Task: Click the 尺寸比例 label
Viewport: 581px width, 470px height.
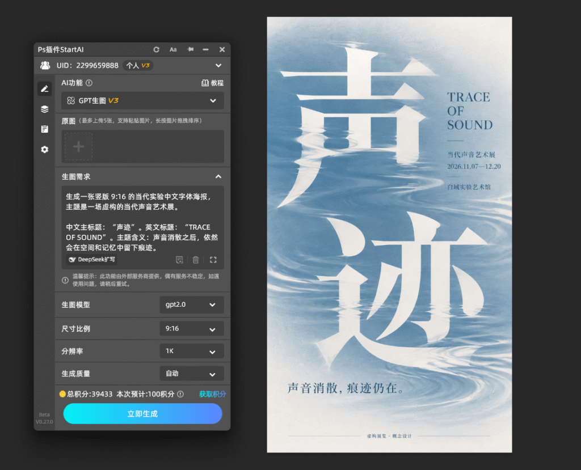Action: (x=76, y=328)
